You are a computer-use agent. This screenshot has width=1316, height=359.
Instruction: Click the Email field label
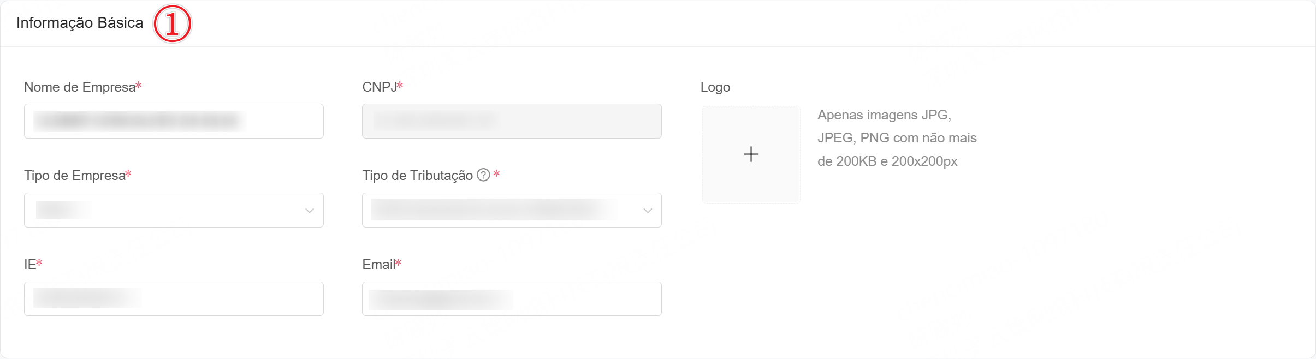pyautogui.click(x=378, y=265)
